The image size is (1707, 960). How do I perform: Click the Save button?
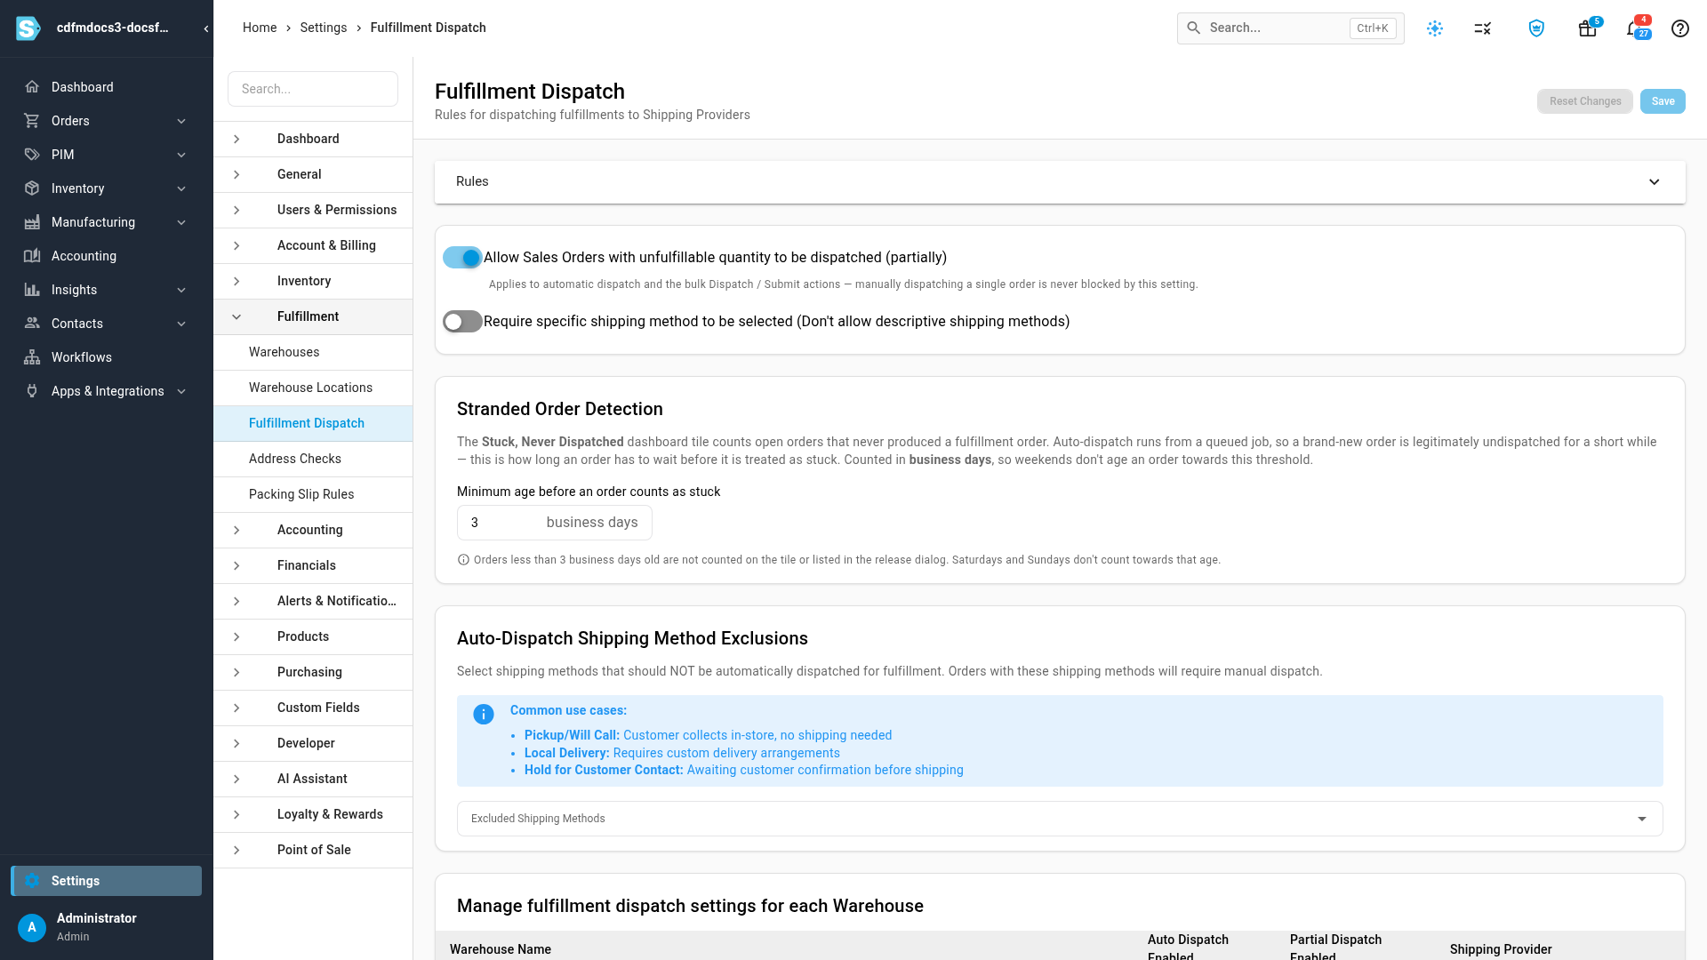coord(1663,101)
